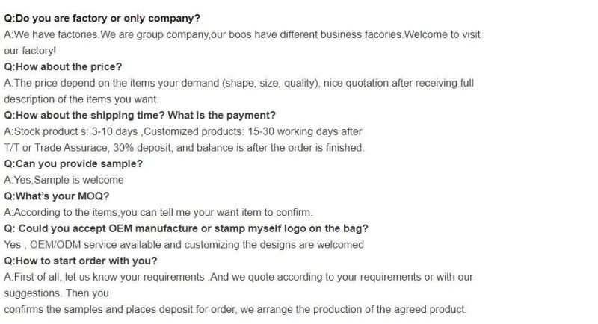Click the question 'Do you are factory or only company?'
Viewport: 598px width, 324px height.
click(102, 18)
